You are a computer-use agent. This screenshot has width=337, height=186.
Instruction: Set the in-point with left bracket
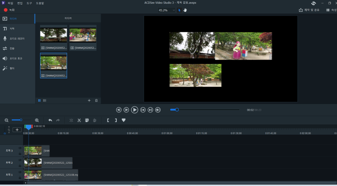(x=108, y=120)
